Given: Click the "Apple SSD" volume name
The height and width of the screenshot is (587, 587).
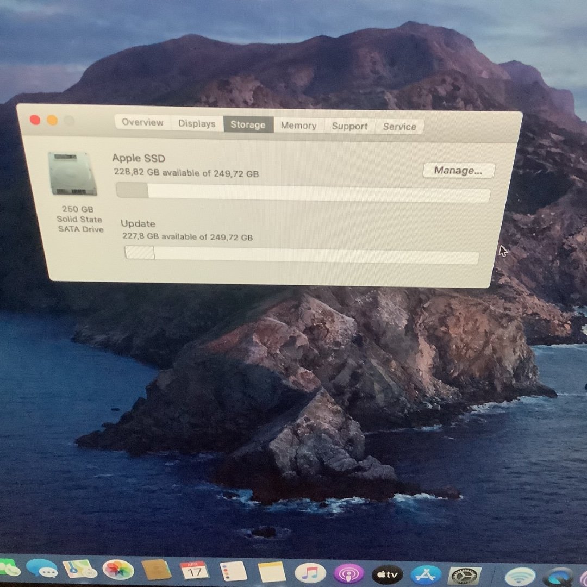Looking at the screenshot, I should [x=139, y=158].
